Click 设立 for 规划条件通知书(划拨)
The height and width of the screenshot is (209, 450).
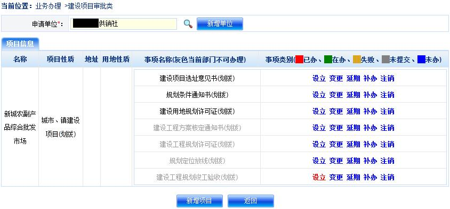tap(319, 95)
